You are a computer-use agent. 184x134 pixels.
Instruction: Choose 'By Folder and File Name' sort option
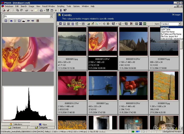(172, 34)
